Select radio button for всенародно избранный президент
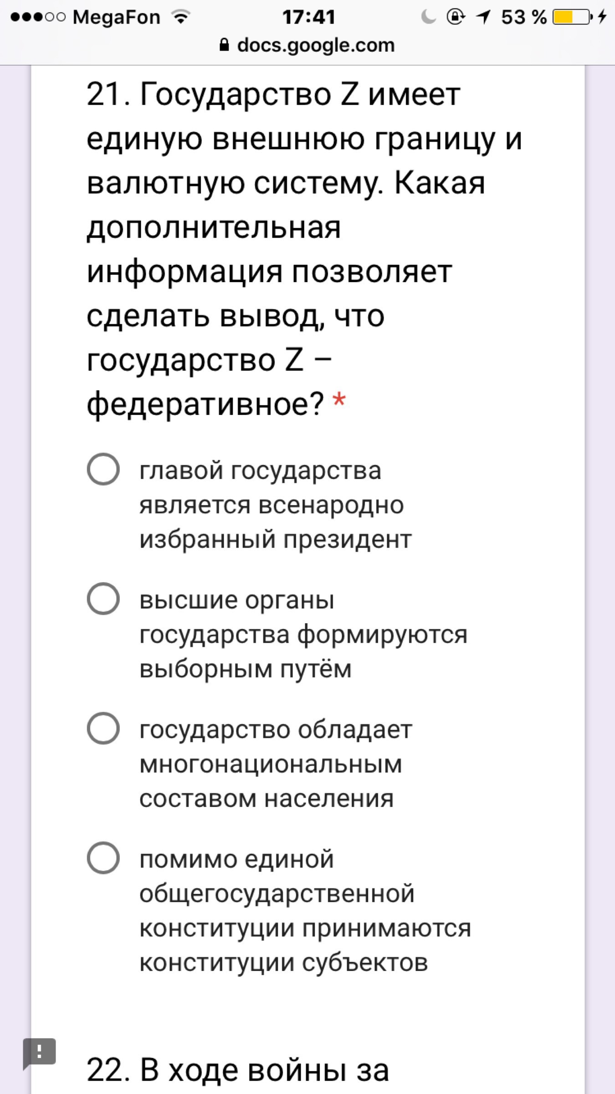This screenshot has height=1094, width=615. (103, 469)
